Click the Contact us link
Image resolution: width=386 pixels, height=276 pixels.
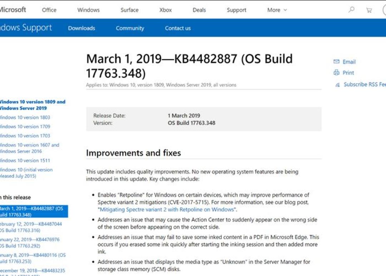pyautogui.click(x=178, y=28)
